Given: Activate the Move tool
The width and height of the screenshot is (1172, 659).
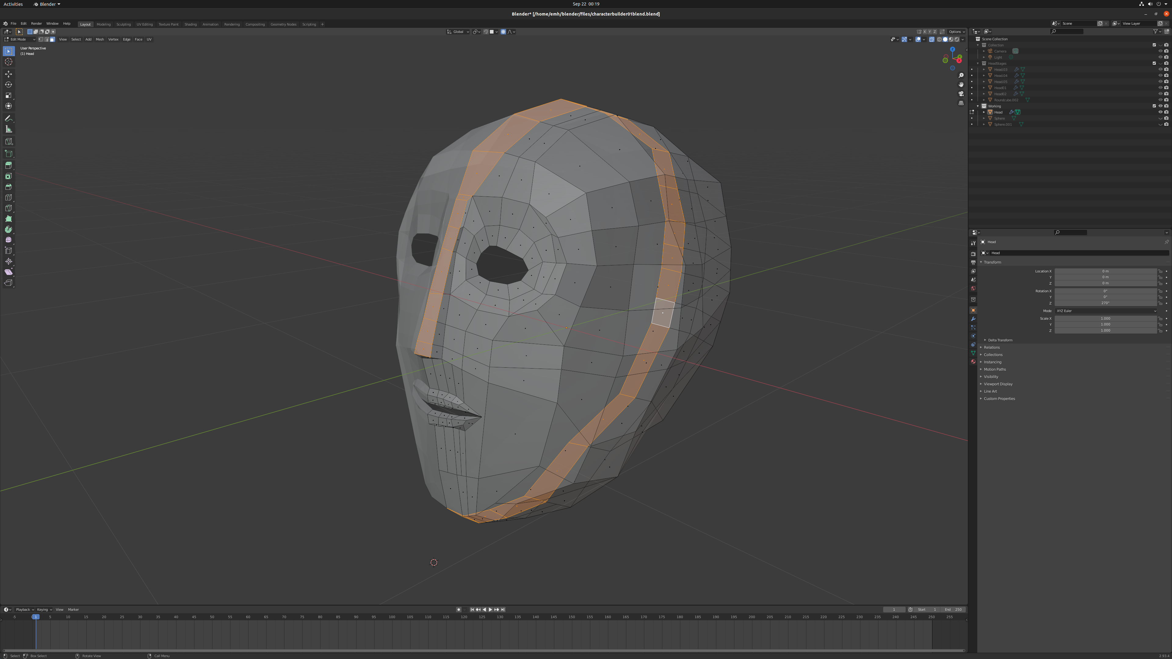Looking at the screenshot, I should [x=9, y=74].
